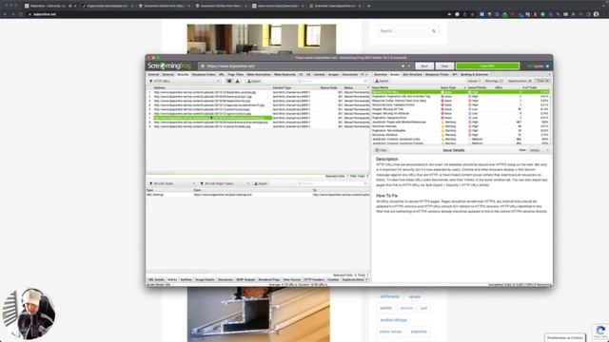This screenshot has width=609, height=342.
Task: Open the View Details dropdown
Action: click(x=540, y=150)
